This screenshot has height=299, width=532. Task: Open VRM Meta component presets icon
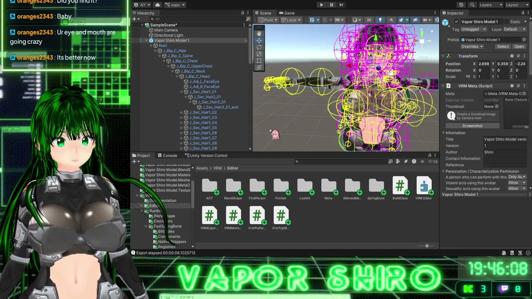pos(518,86)
